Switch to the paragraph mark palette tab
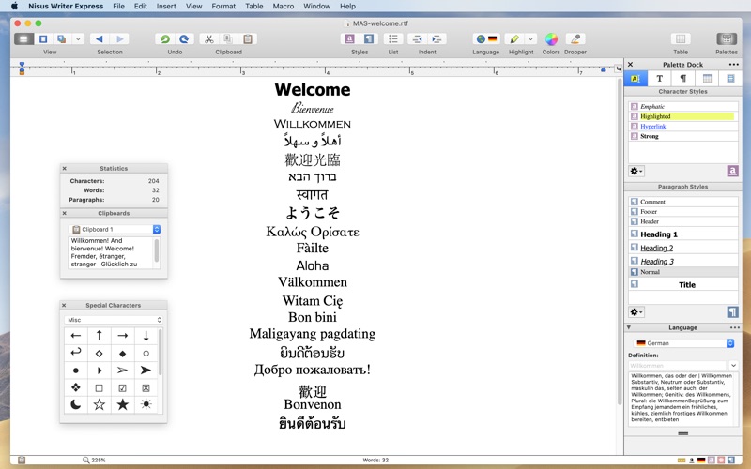751x469 pixels. pos(683,79)
